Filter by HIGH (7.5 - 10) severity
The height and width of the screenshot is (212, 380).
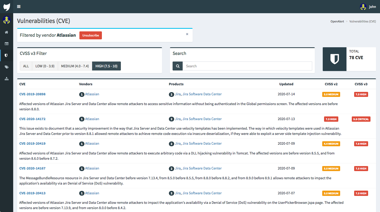(106, 66)
